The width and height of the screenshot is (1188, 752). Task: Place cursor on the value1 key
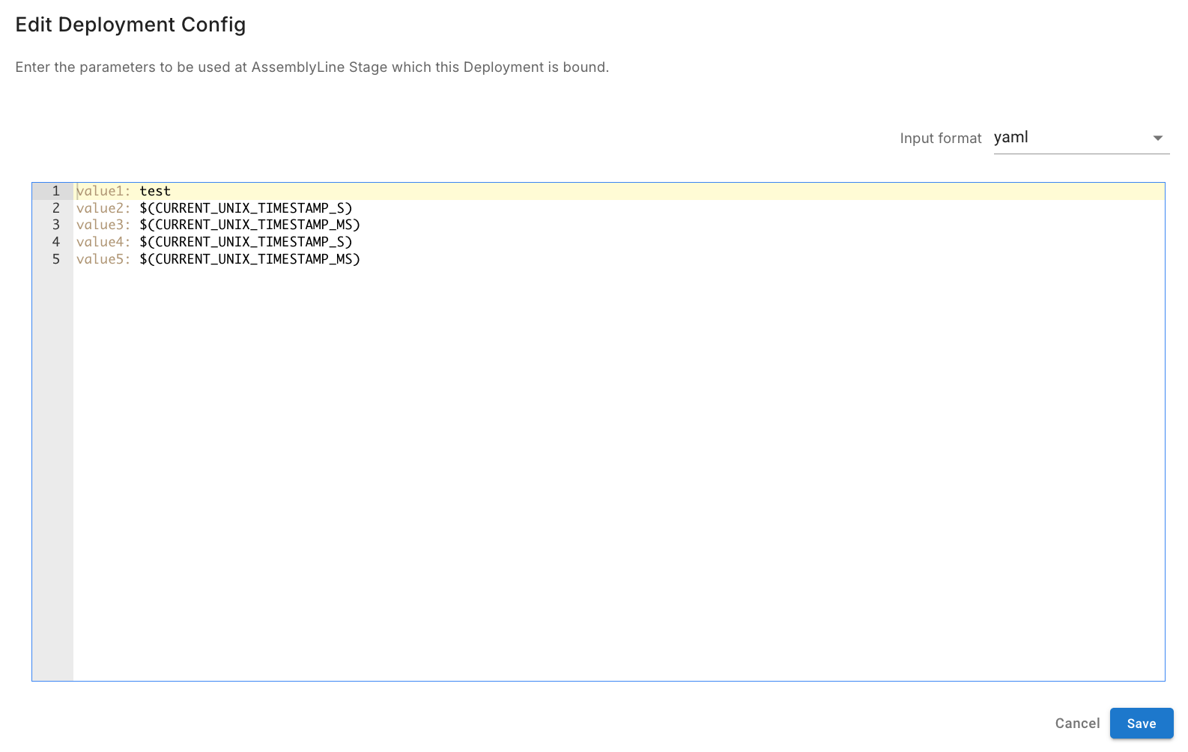click(x=101, y=191)
